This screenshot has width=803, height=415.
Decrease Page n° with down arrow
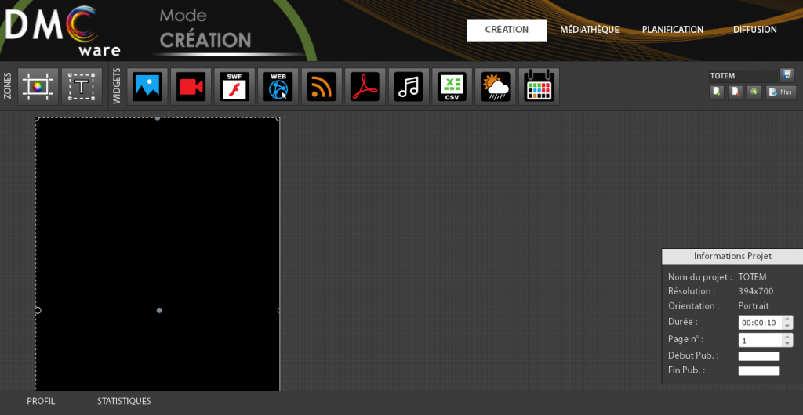pos(787,344)
